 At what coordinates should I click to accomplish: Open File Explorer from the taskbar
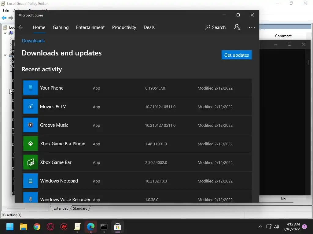pyautogui.click(x=23, y=227)
